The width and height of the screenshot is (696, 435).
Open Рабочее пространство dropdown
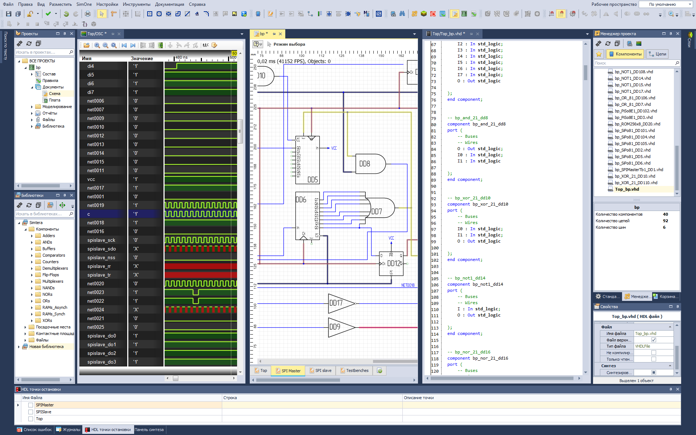click(666, 4)
